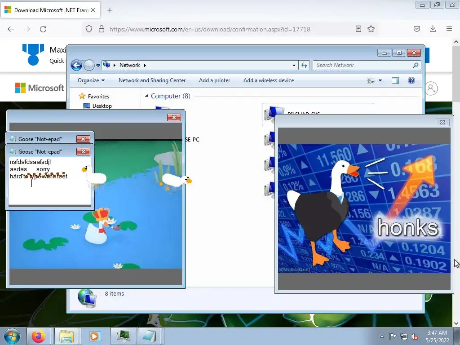Expand the Network breadcrumb arrow
Screen dimensions: 460x345
pyautogui.click(x=145, y=65)
